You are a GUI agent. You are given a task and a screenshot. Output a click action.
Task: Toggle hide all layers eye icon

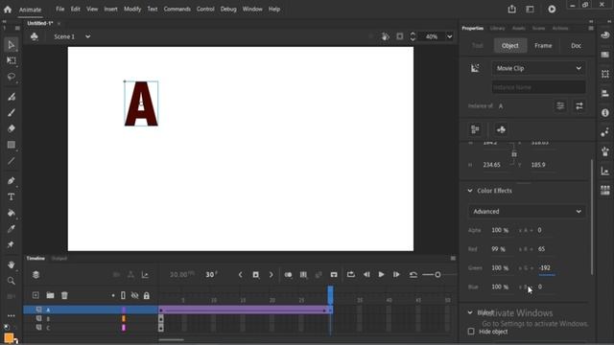pyautogui.click(x=134, y=295)
